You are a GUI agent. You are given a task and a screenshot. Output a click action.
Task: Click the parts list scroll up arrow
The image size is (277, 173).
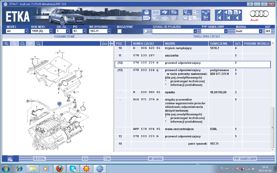273,43
